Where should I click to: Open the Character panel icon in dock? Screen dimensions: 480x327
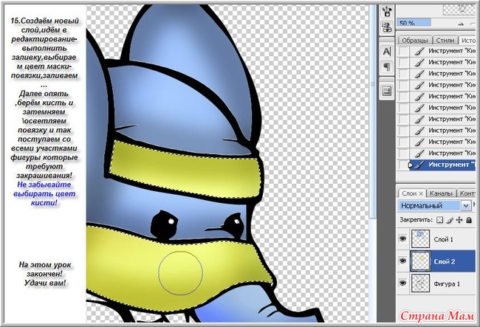pyautogui.click(x=386, y=51)
